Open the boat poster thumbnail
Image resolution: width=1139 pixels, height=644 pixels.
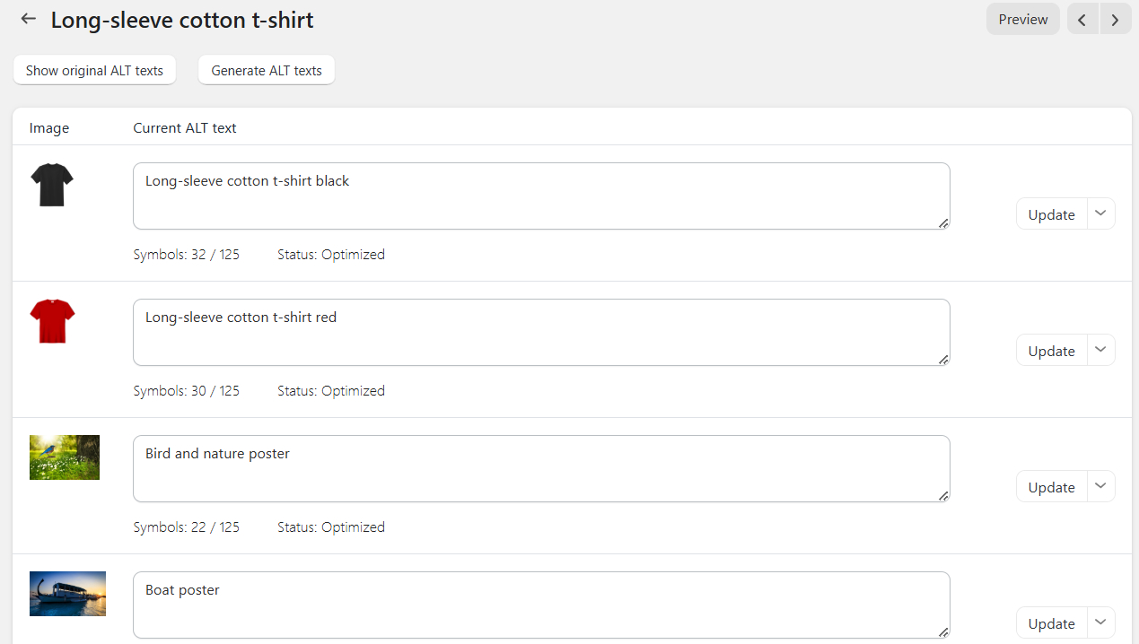[x=67, y=594]
